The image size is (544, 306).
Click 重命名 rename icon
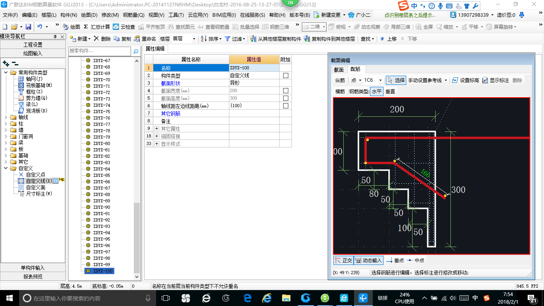145,39
